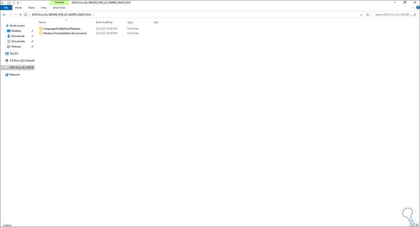Open the address bar history dropdown

tap(361, 15)
